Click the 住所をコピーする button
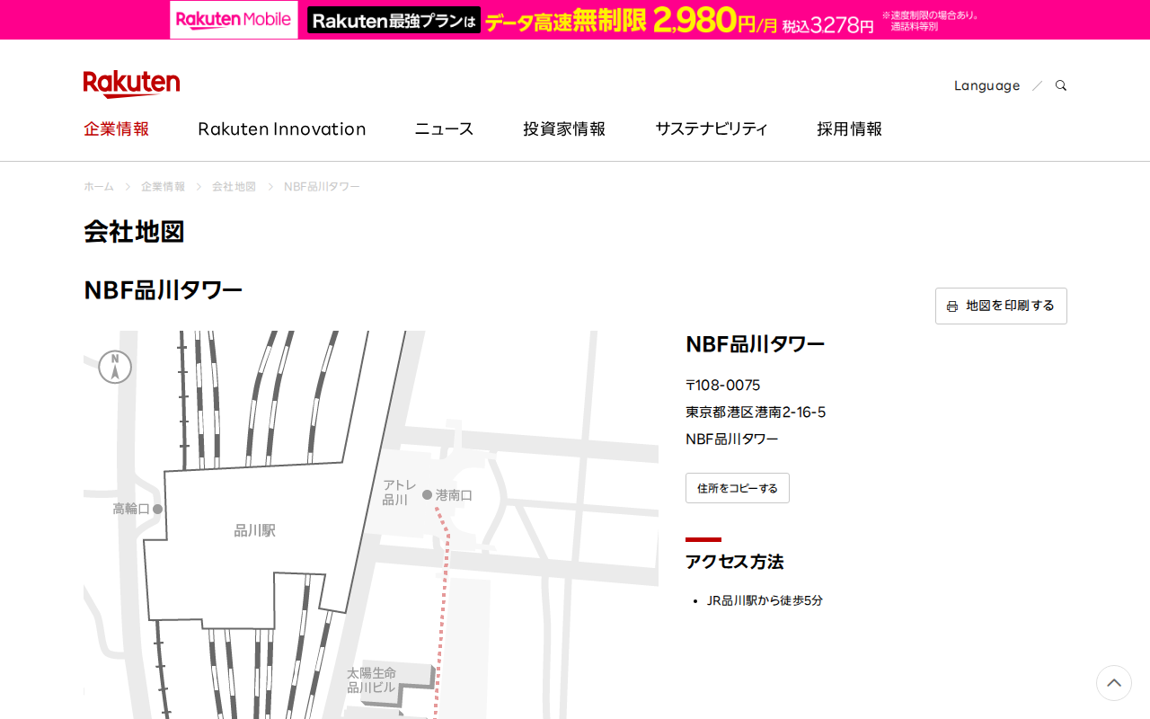This screenshot has height=719, width=1150. [738, 488]
